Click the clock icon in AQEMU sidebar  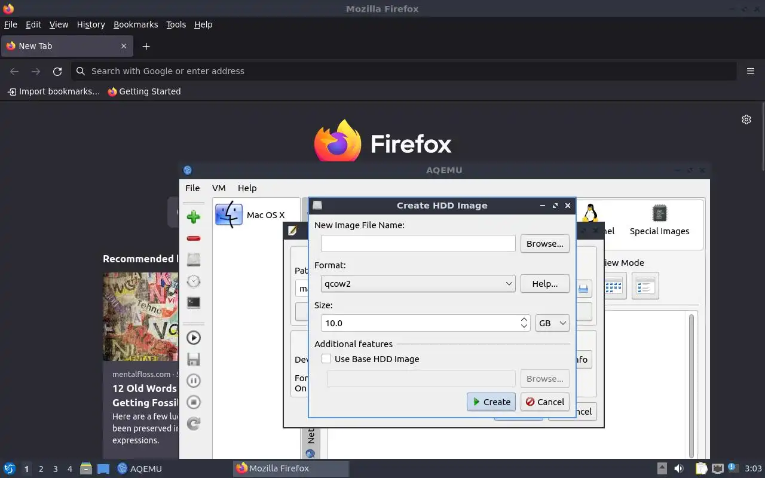[193, 281]
